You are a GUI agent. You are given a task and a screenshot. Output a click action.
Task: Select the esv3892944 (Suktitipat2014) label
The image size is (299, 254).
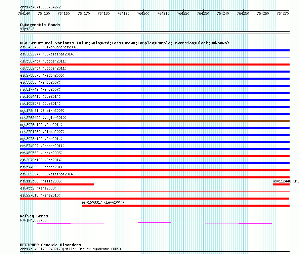click(x=47, y=54)
